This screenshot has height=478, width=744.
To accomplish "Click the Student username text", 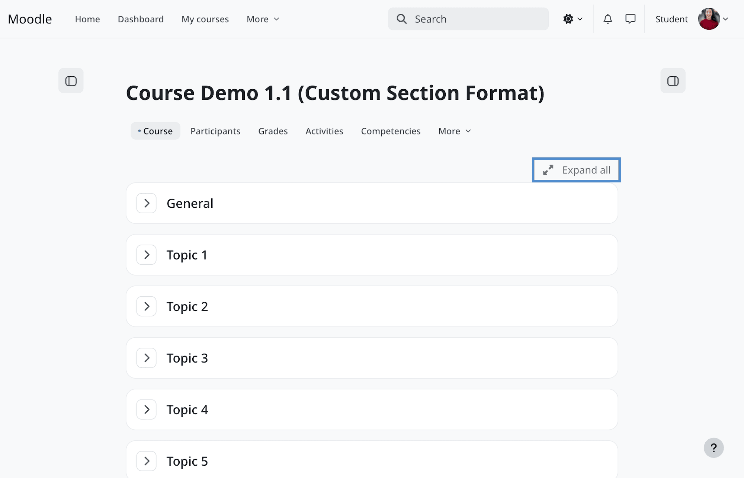I will pos(671,19).
